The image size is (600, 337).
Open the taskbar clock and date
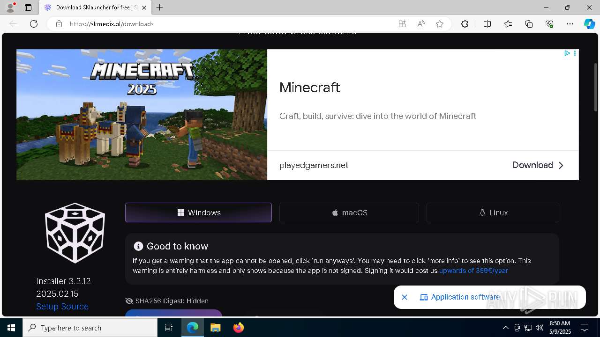[x=560, y=328]
